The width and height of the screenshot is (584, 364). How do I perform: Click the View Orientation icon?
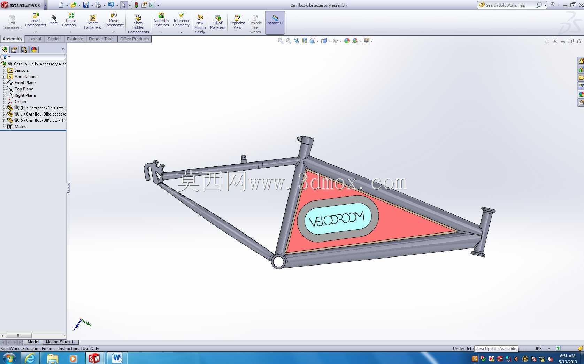pos(312,41)
